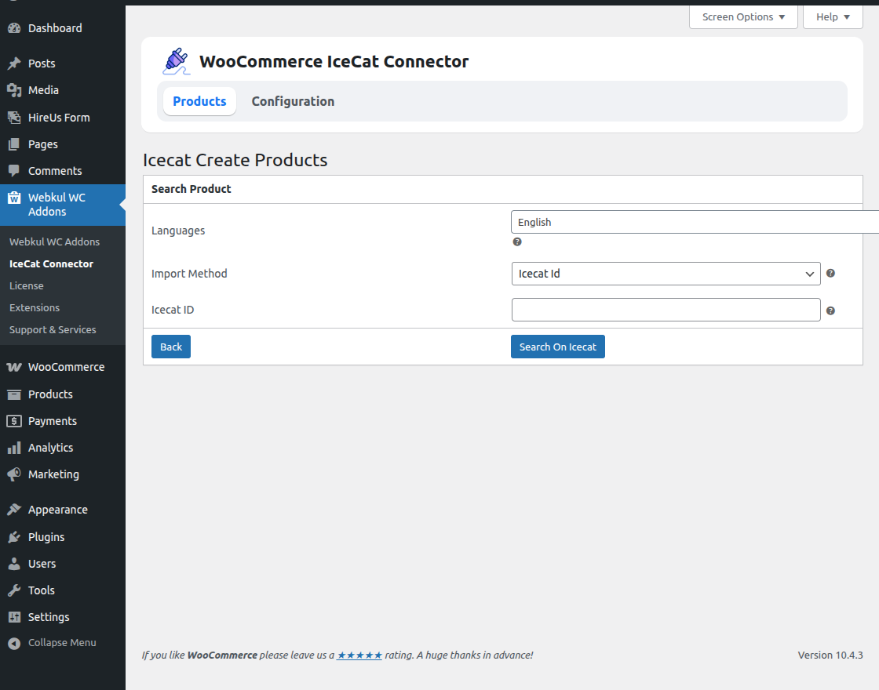Select the Products tab

[199, 101]
